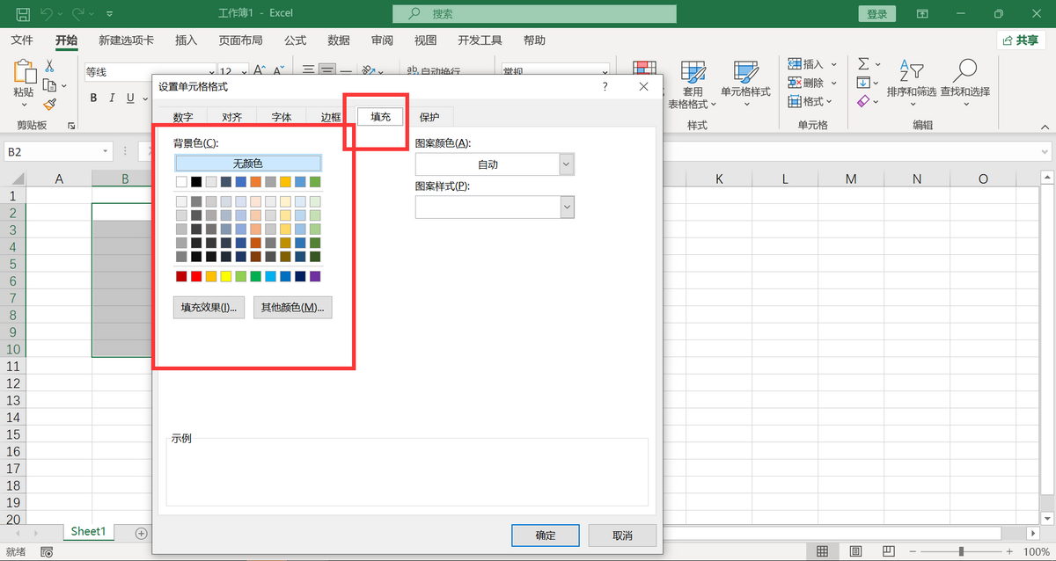
Task: Click Cancel (取消) in dialog
Action: [622, 535]
